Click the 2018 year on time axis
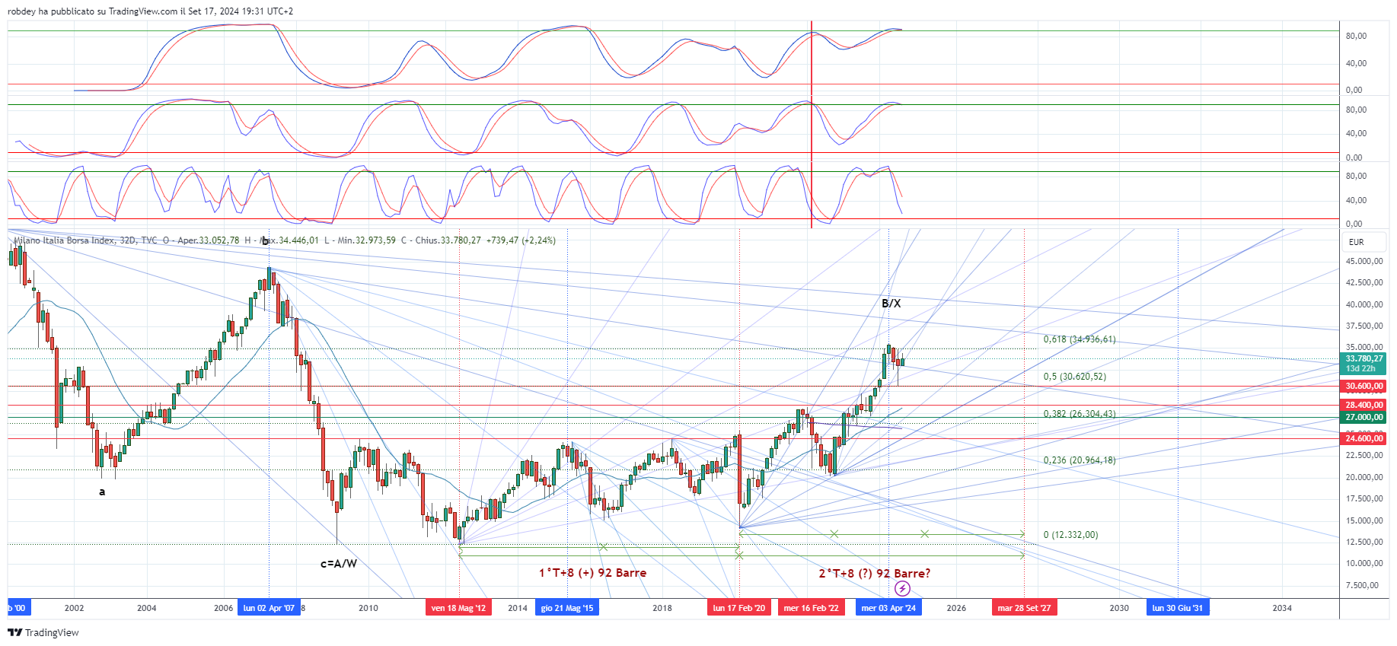 click(x=662, y=608)
